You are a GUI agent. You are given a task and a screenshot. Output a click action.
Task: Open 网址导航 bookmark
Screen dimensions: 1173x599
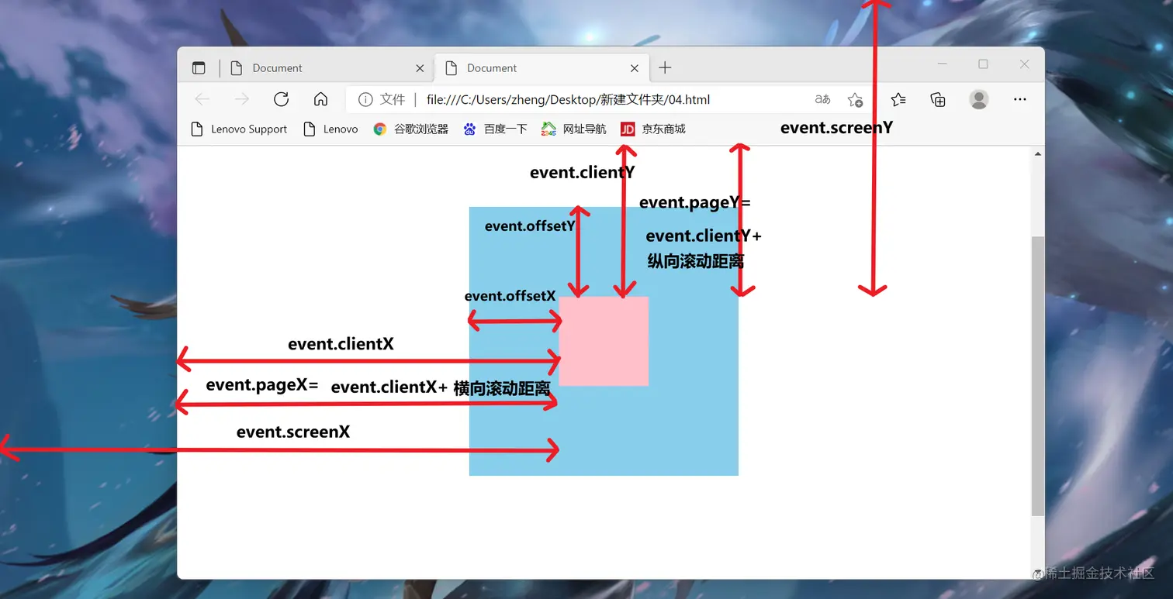tap(574, 129)
